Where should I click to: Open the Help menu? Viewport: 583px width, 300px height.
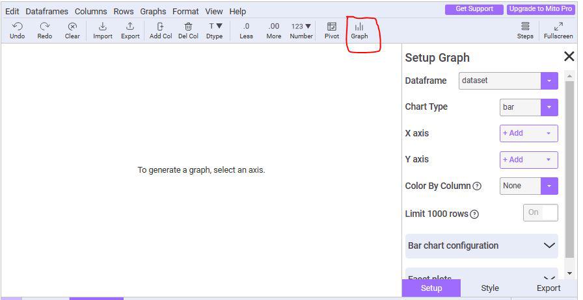click(x=237, y=12)
